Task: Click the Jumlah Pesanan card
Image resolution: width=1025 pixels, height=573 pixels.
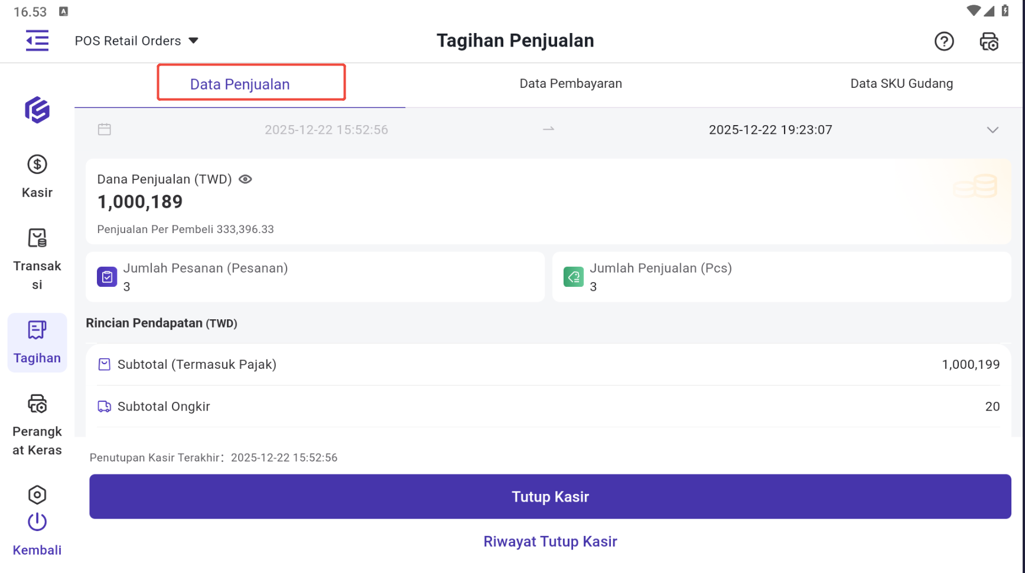Action: (x=315, y=277)
